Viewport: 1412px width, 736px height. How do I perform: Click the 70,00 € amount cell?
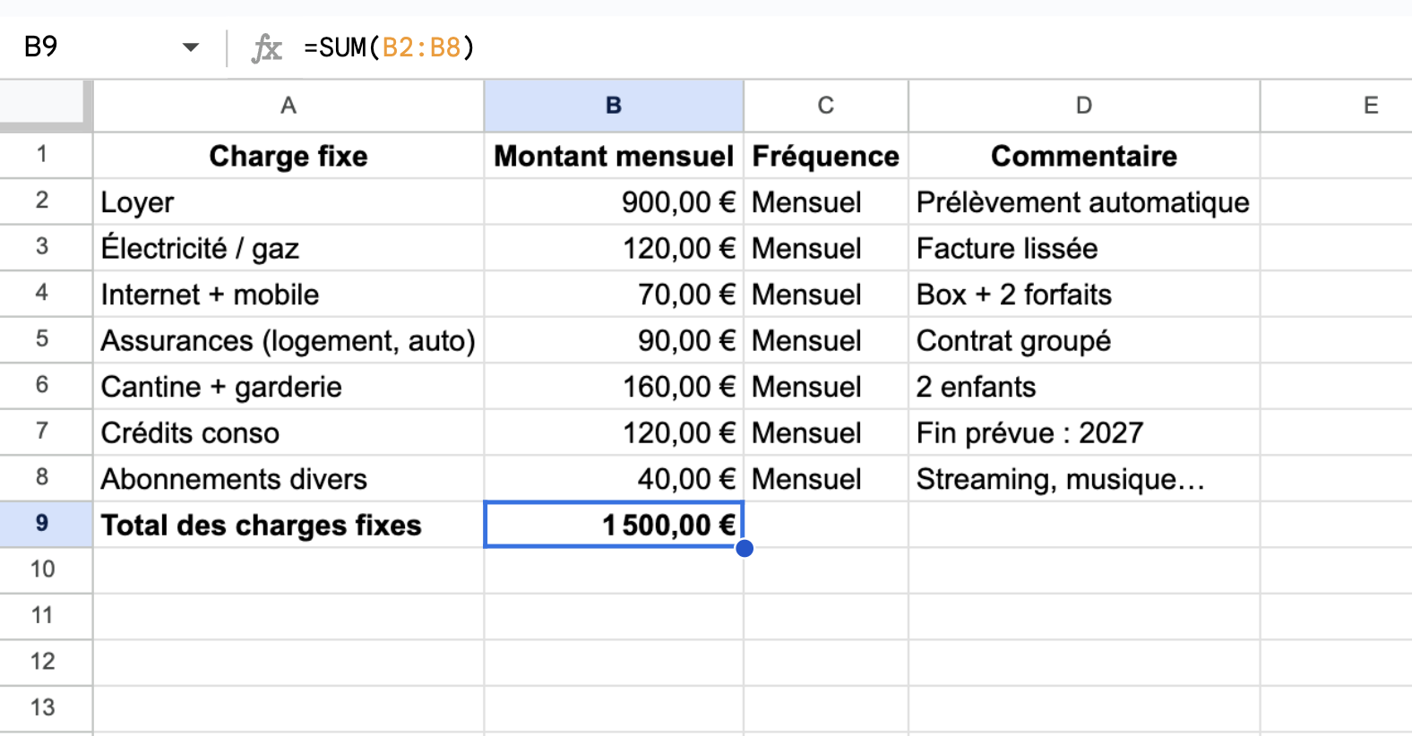614,294
